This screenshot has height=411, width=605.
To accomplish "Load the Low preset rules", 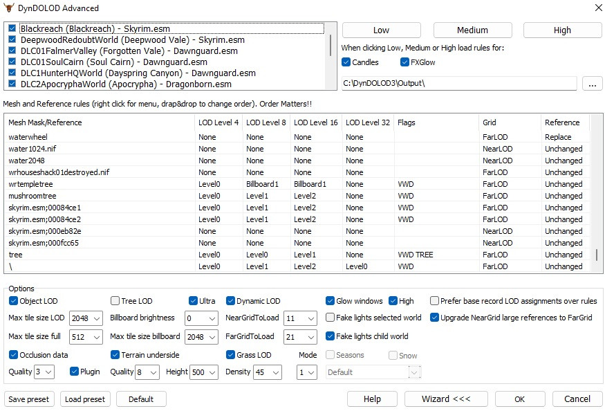I will (381, 30).
